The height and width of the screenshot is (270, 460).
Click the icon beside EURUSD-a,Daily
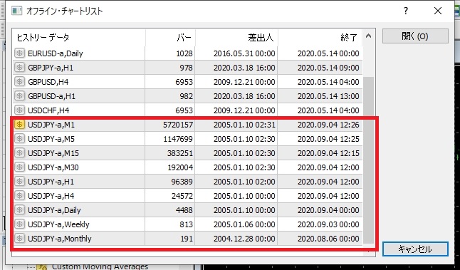(19, 53)
